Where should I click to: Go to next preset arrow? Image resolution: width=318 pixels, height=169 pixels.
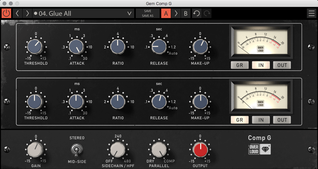27,14
